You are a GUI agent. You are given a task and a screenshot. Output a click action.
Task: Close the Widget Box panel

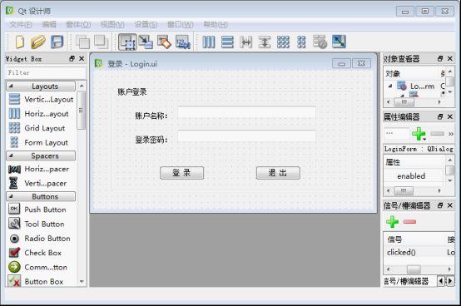(x=82, y=58)
